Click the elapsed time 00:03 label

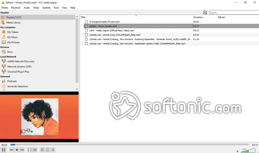pos(4,145)
